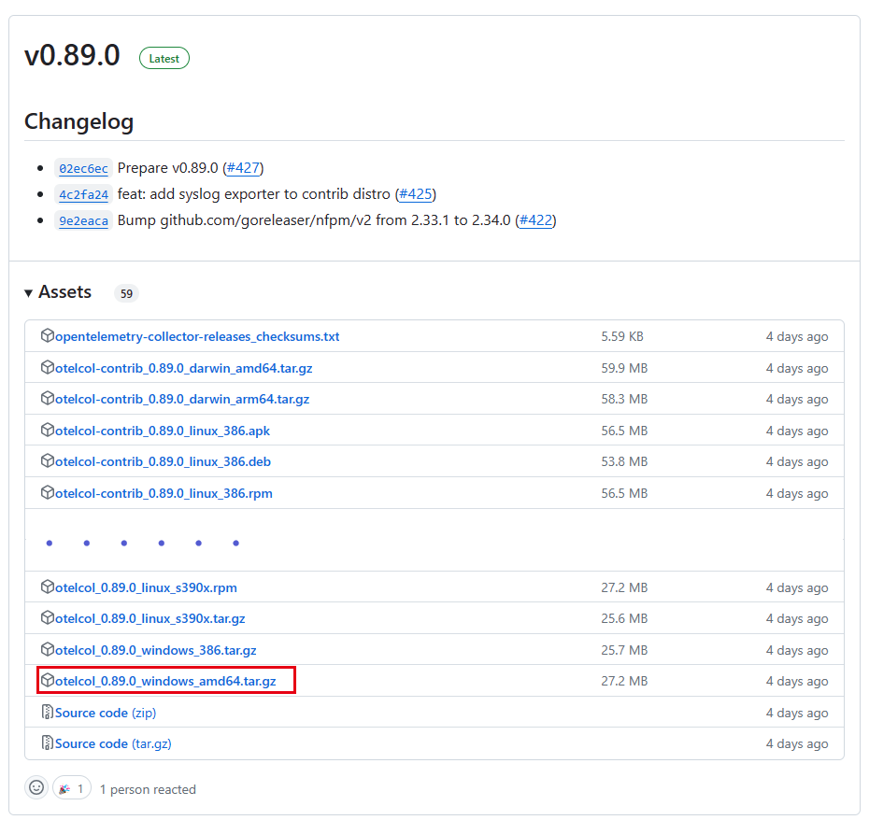The width and height of the screenshot is (869, 820).
Task: Open commit 4c2fa24
Action: click(82, 194)
